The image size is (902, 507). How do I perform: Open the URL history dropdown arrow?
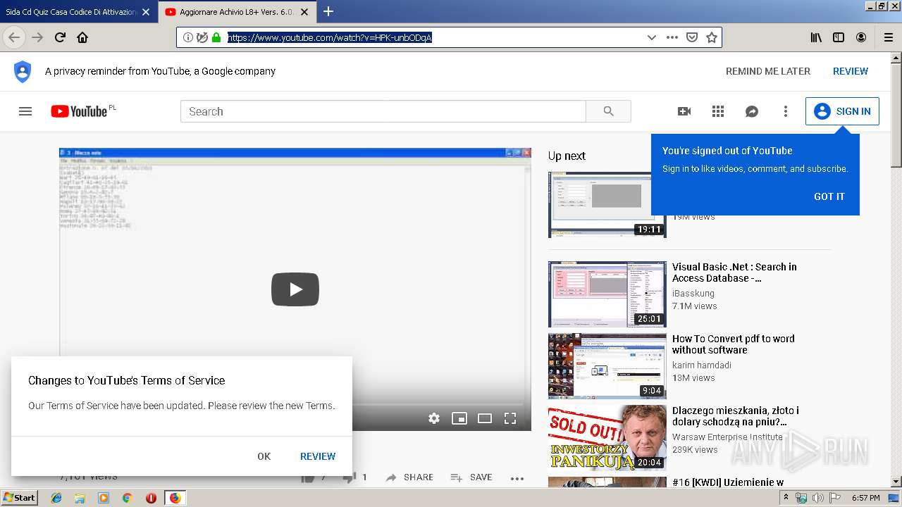click(x=652, y=37)
